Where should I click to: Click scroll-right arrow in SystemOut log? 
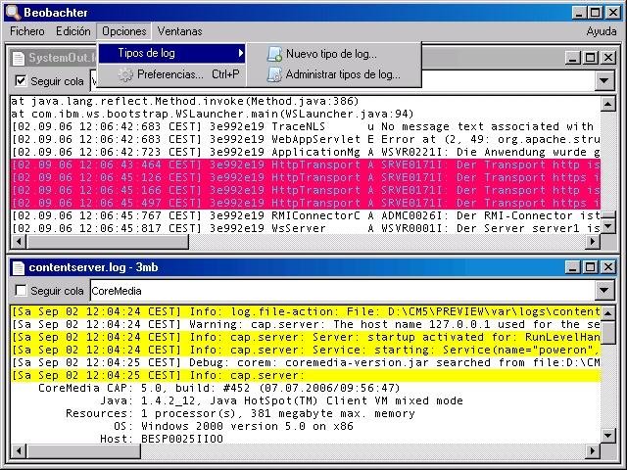[593, 242]
